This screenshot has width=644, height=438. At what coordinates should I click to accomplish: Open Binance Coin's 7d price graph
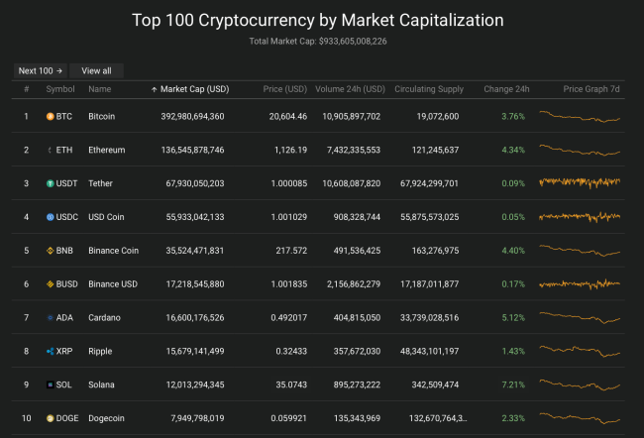(x=580, y=251)
